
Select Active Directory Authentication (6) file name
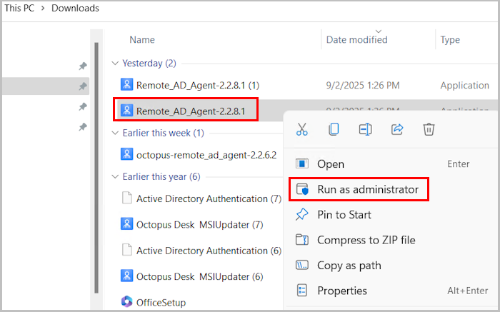(209, 251)
